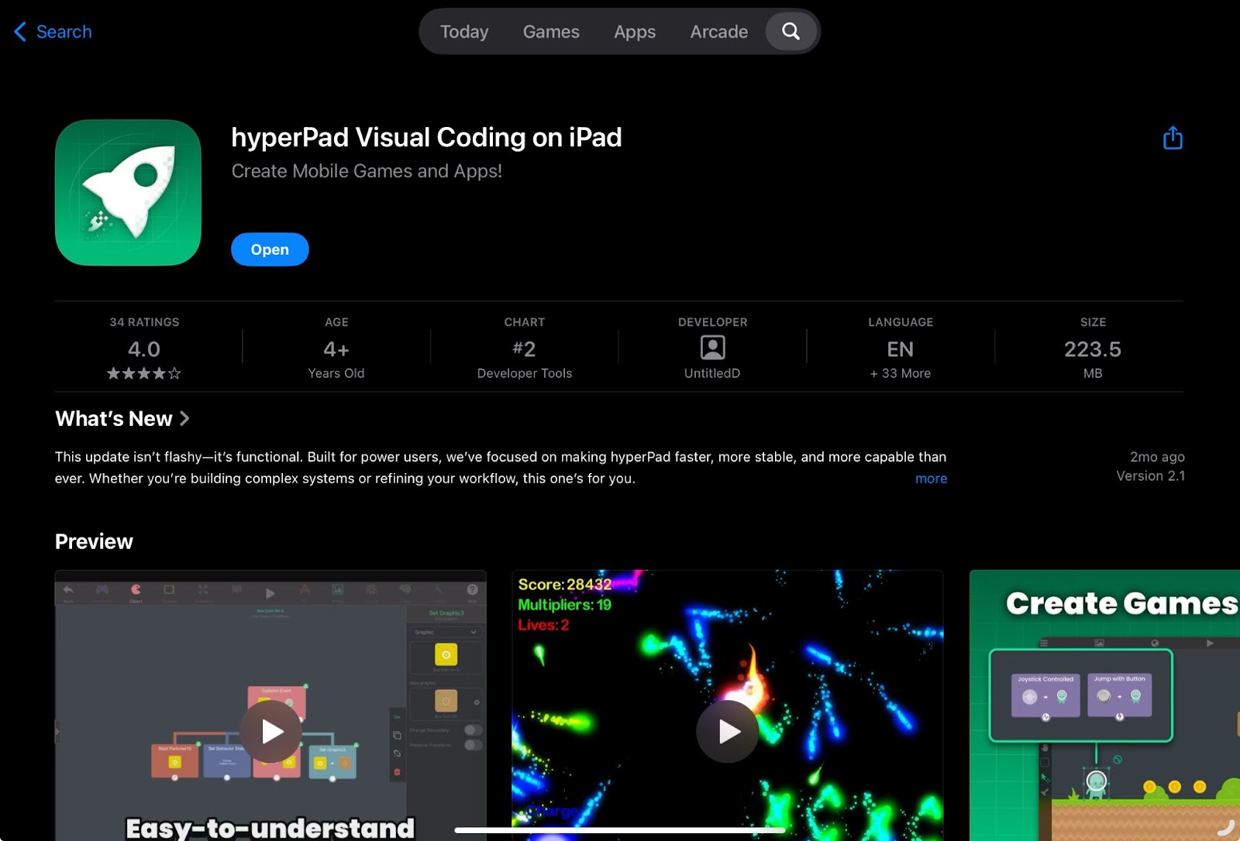Expand the What's New section chevron
This screenshot has width=1240, height=841.
coord(184,418)
